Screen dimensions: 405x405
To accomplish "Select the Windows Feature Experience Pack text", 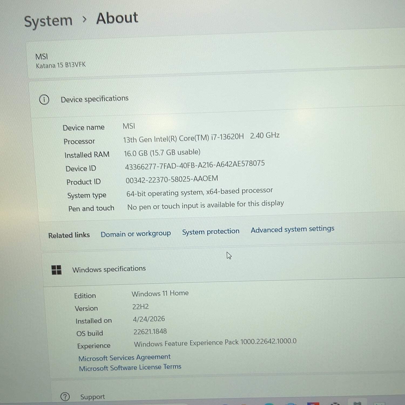I will tap(215, 342).
